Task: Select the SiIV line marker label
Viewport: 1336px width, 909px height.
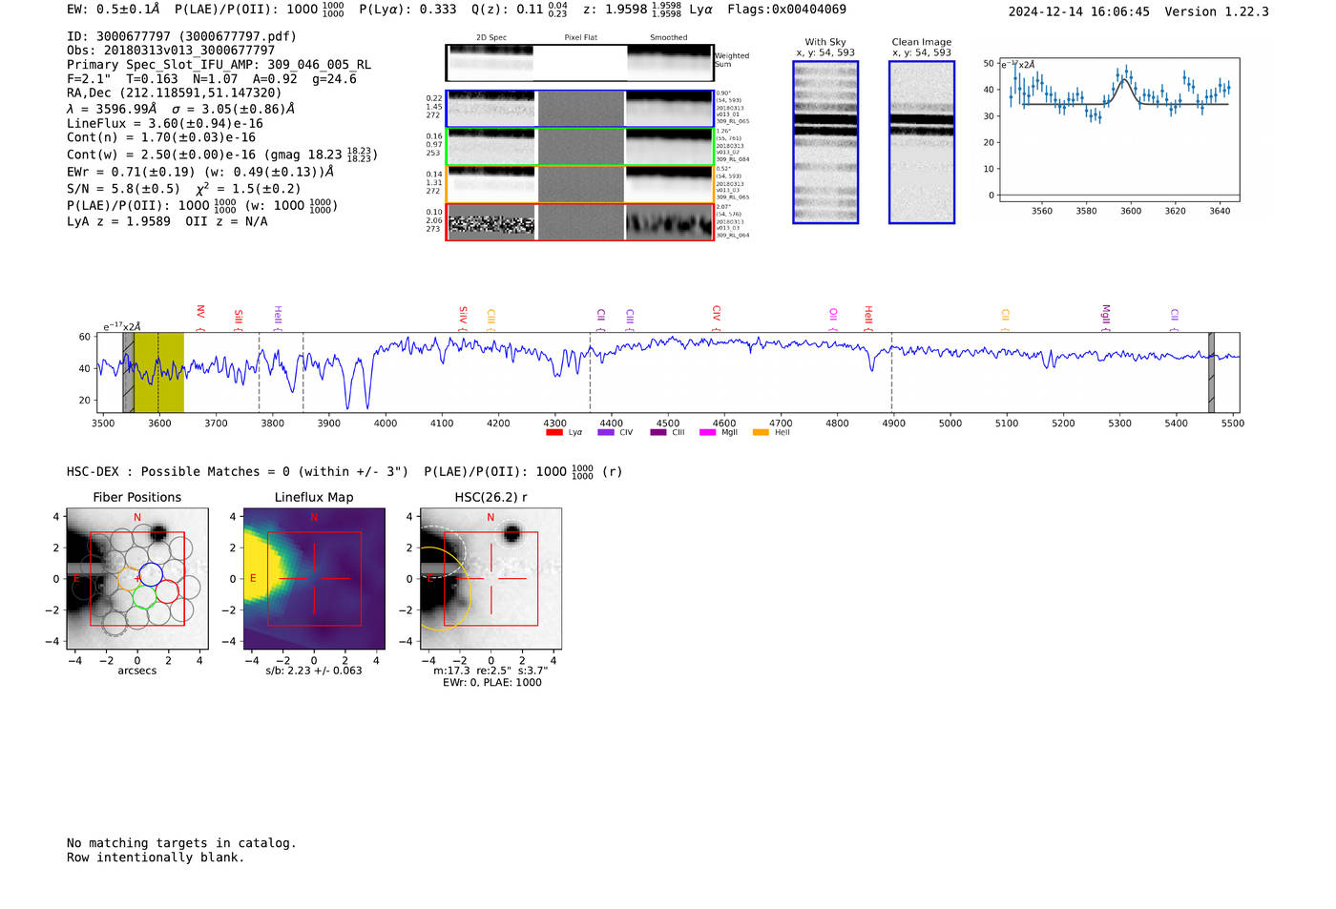Action: pyautogui.click(x=464, y=314)
